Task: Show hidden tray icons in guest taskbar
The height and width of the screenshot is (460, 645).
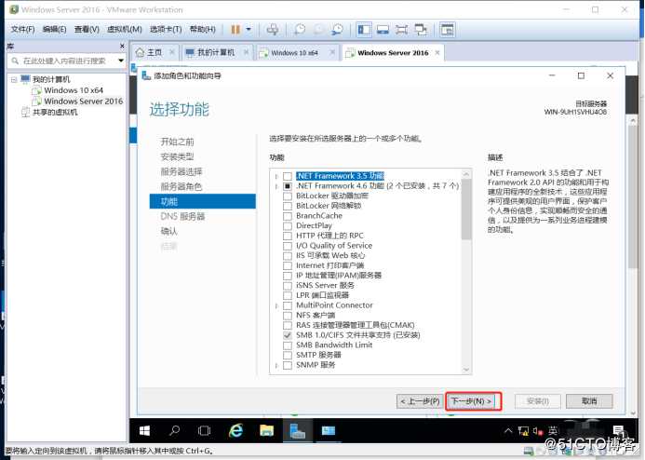Action: [x=508, y=431]
